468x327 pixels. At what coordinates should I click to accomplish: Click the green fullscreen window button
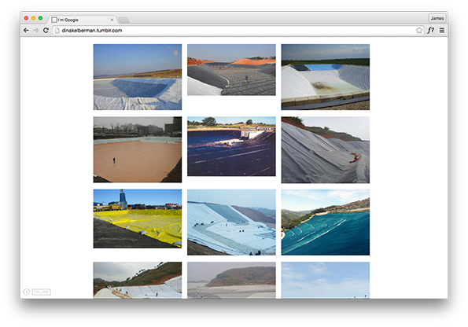point(40,18)
